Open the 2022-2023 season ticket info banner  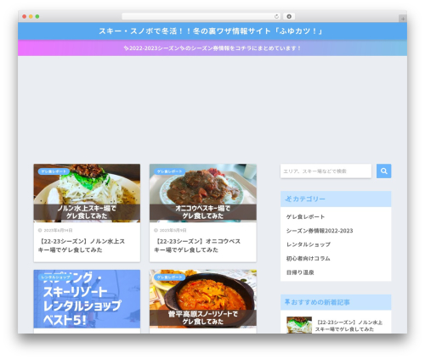(x=212, y=48)
